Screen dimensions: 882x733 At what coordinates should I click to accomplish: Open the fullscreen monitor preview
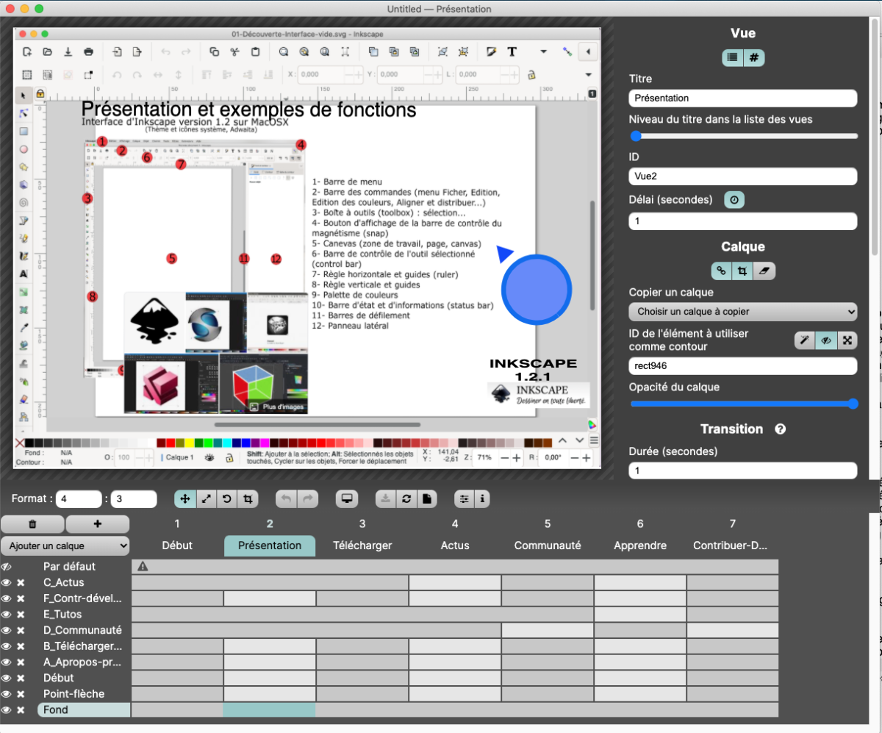(347, 499)
